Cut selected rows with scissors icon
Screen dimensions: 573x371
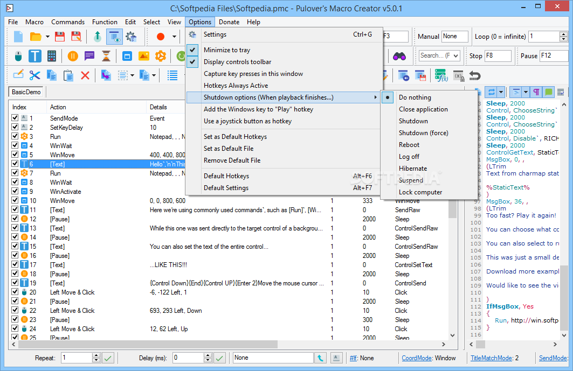click(34, 75)
